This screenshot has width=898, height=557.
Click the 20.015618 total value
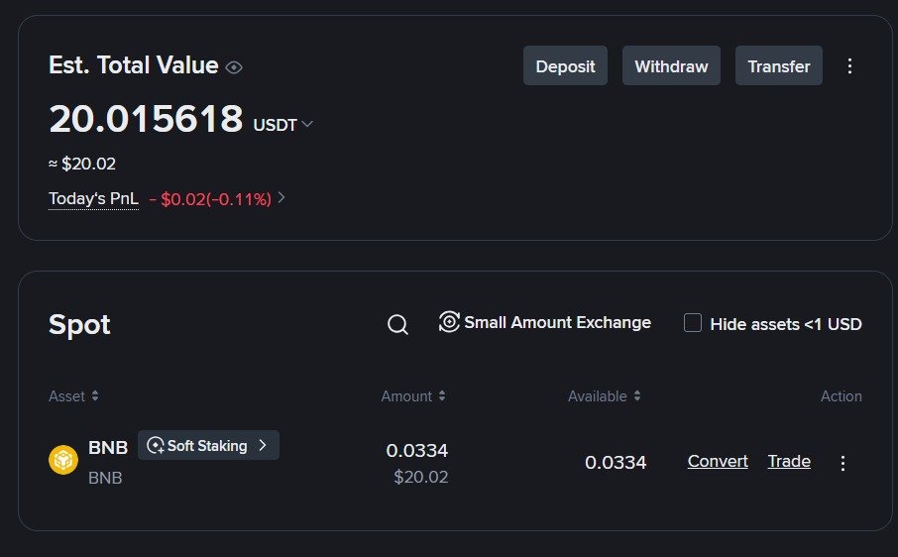click(x=146, y=119)
